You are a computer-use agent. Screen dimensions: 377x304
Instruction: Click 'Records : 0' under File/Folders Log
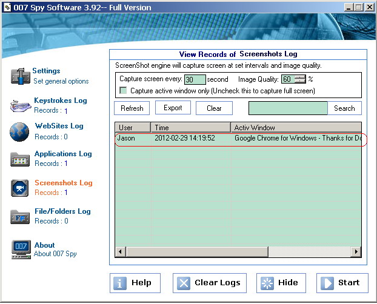52,221
